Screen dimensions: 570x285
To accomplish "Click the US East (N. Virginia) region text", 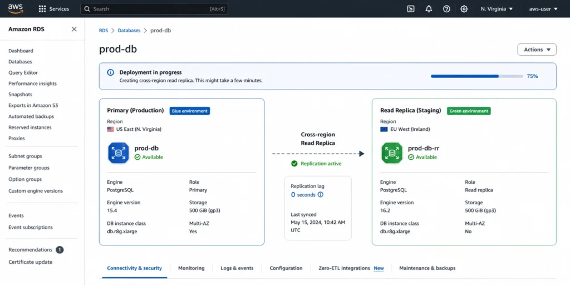I will [139, 129].
